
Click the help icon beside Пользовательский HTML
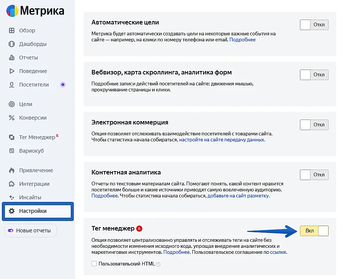pyautogui.click(x=158, y=264)
